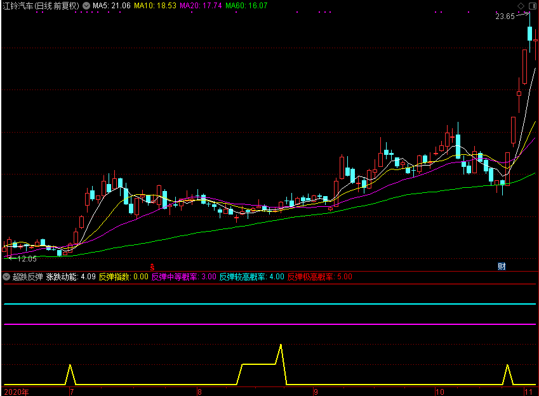Click the 反弹极高概率: 5.00 label
Image resolution: width=539 pixels, height=396 pixels.
click(320, 277)
